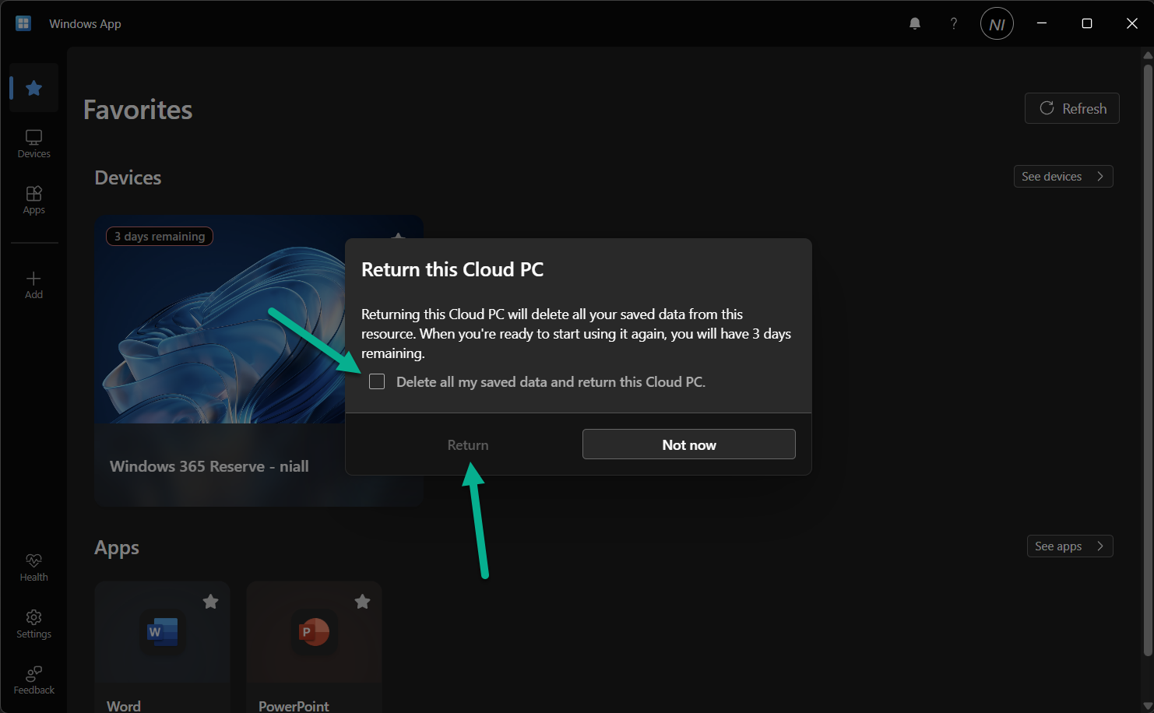This screenshot has width=1154, height=713.
Task: Open the Devices section in sidebar
Action: (33, 144)
